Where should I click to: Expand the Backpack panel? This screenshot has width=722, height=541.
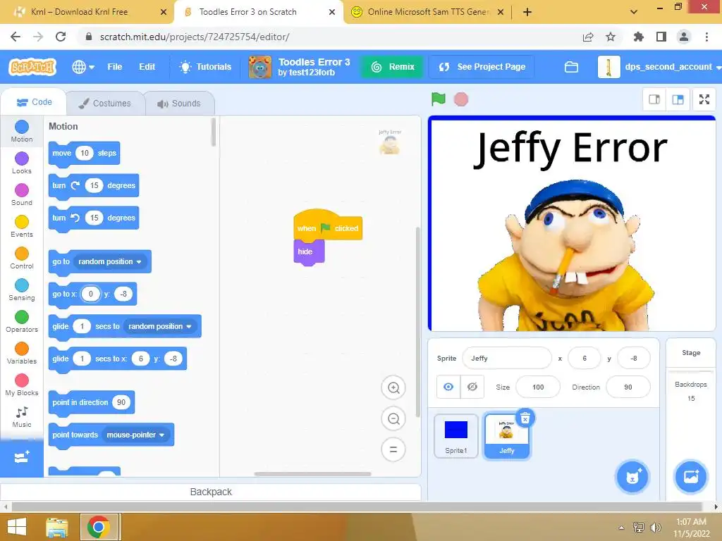click(211, 492)
